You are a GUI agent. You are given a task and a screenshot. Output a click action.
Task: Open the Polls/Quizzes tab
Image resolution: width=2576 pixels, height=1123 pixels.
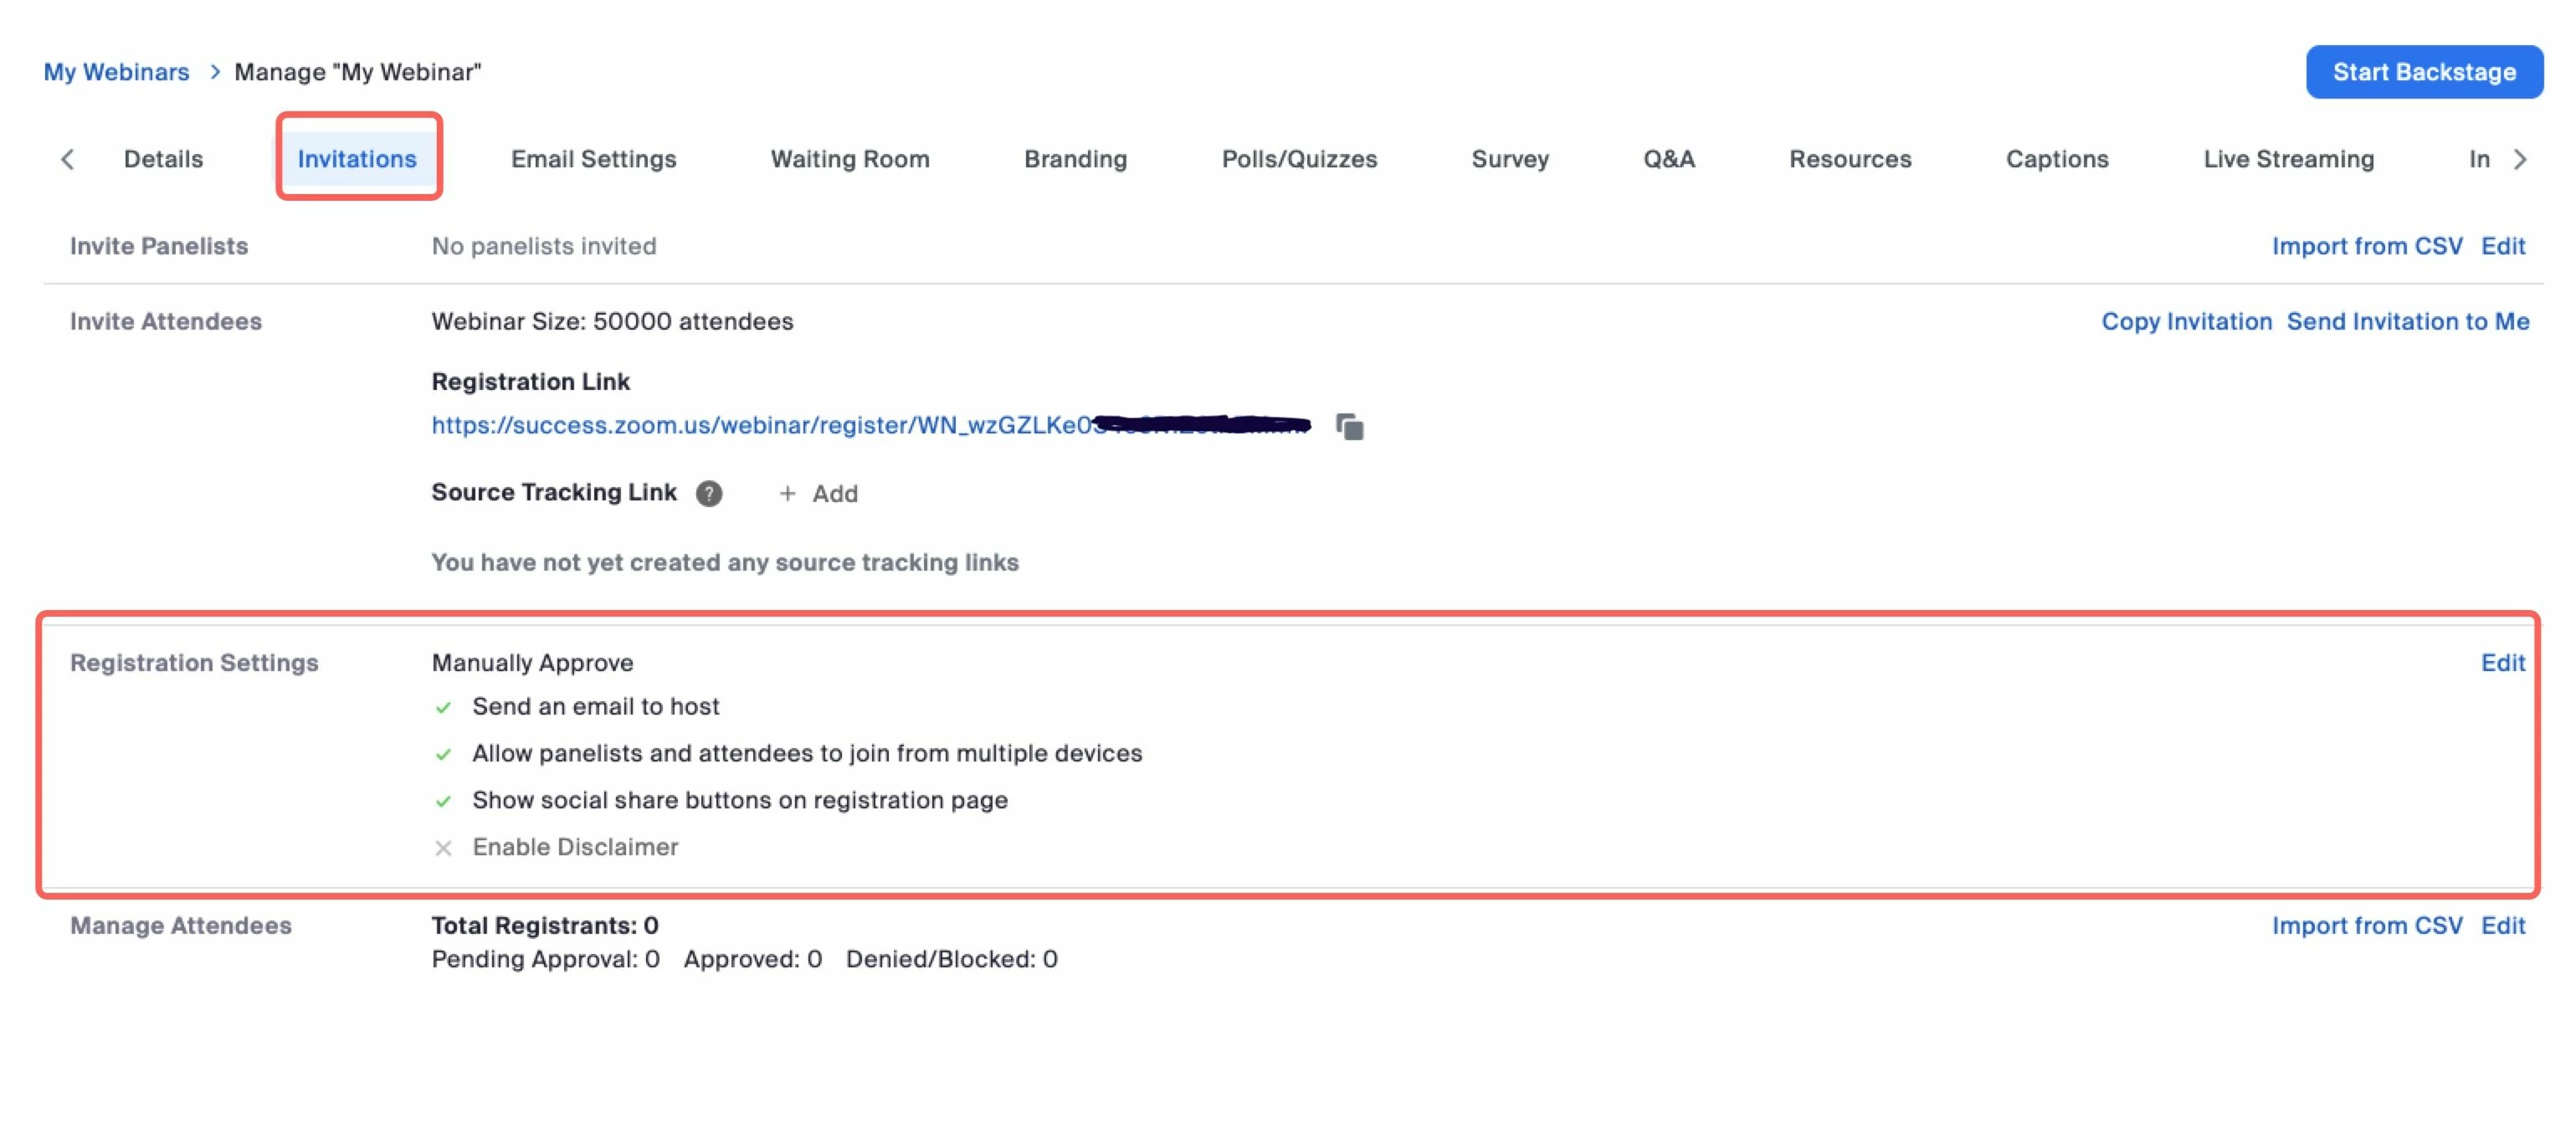[1298, 159]
